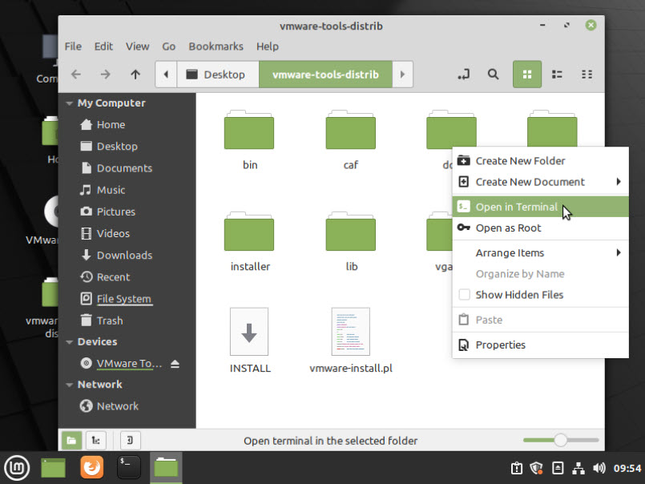Open the View menu

pos(137,46)
